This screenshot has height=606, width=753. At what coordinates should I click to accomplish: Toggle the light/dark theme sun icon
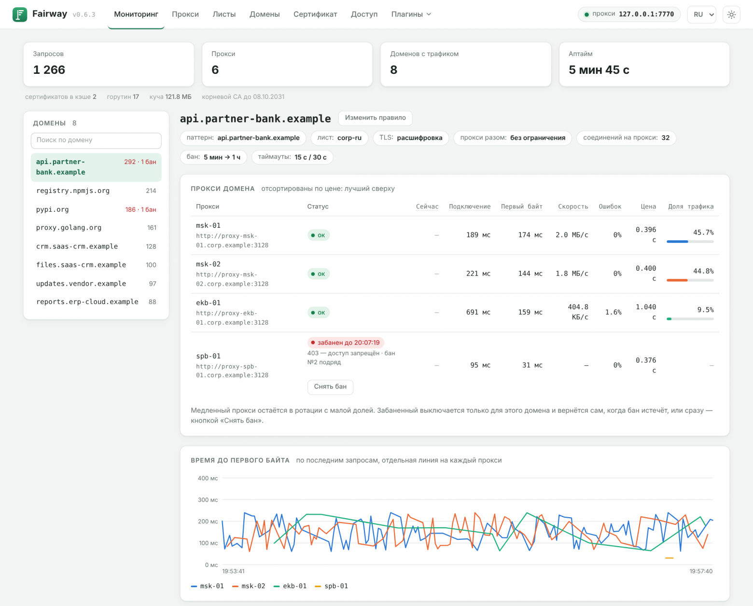coord(731,14)
